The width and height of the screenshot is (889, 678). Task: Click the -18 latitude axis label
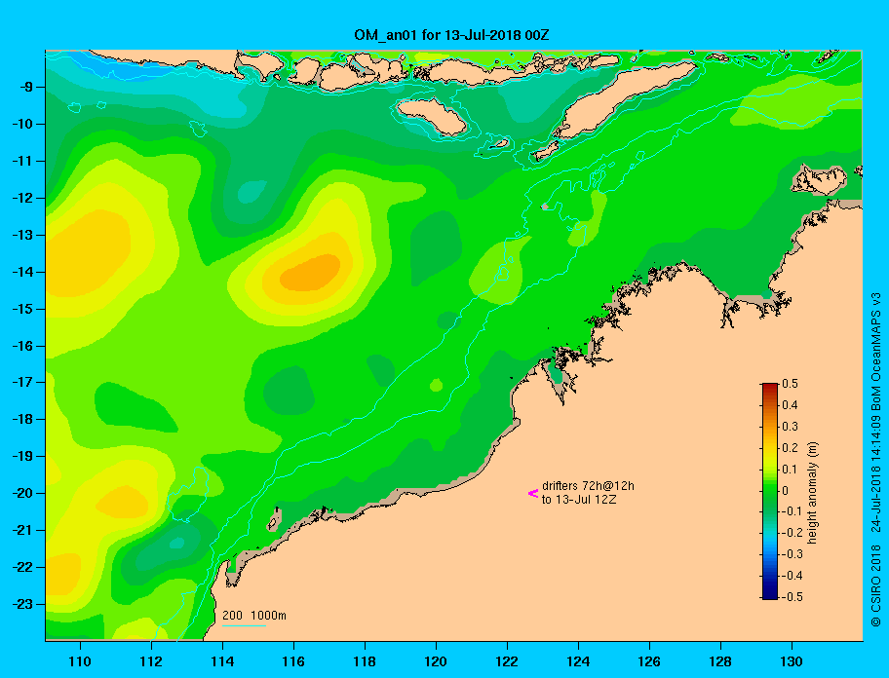click(22, 419)
